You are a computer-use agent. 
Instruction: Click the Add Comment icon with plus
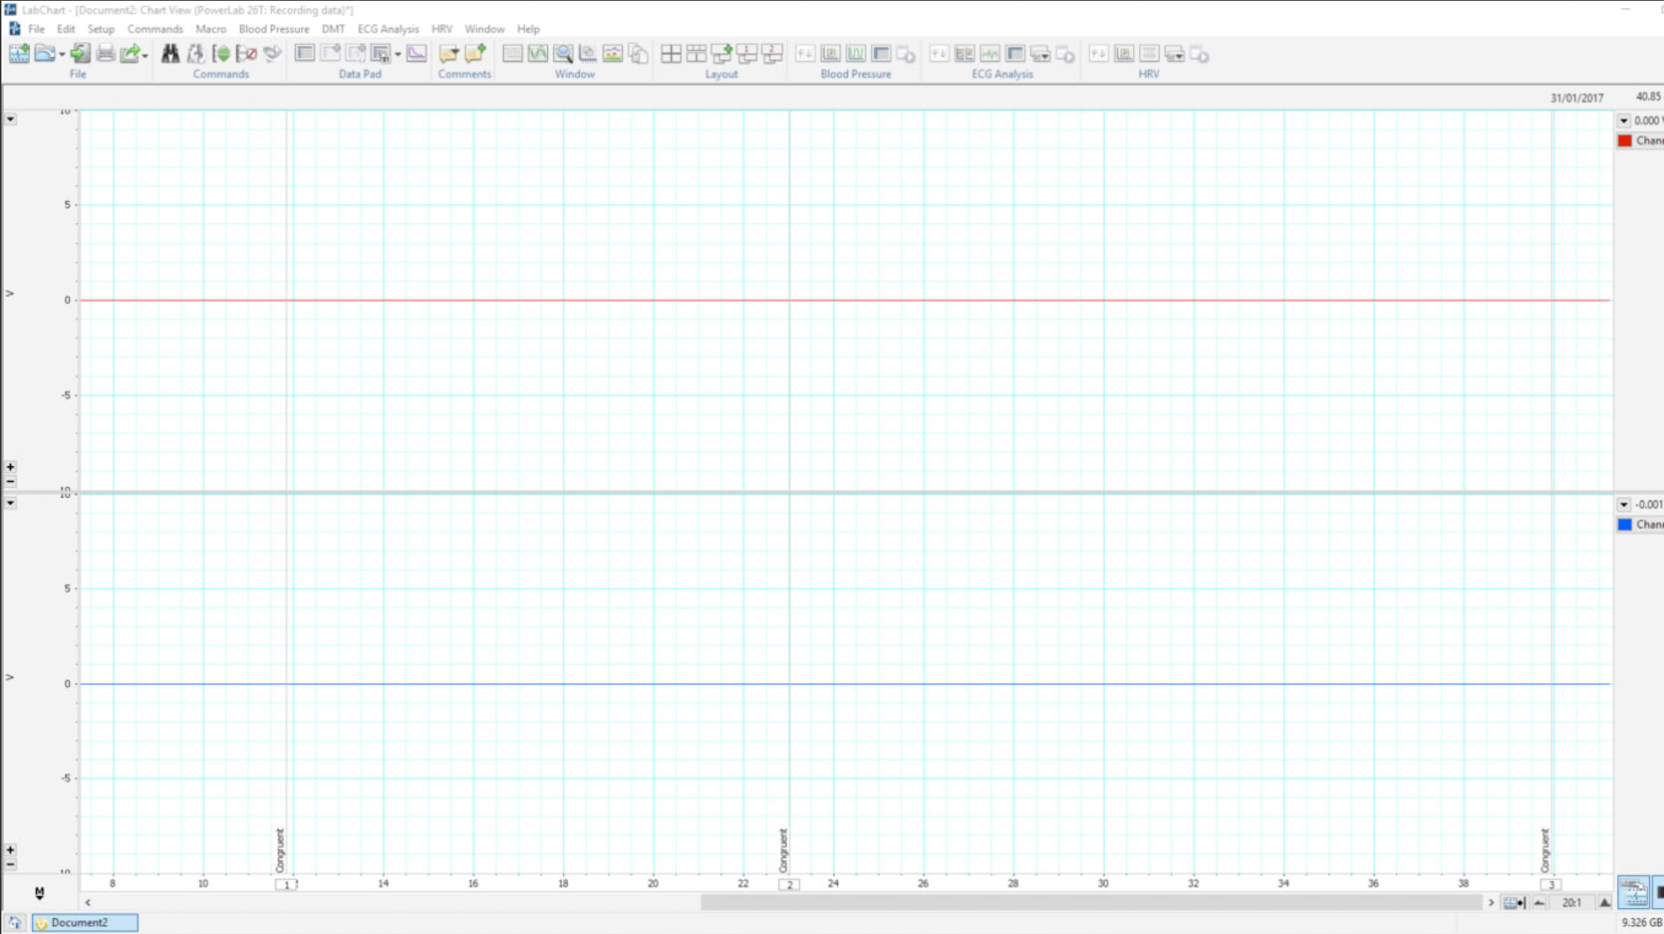[475, 54]
